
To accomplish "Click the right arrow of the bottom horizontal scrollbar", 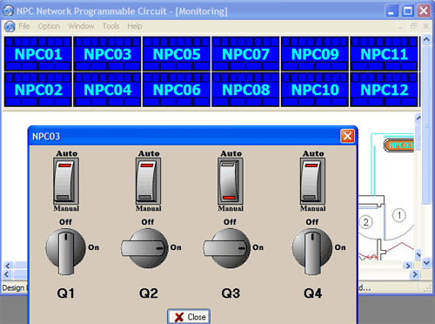I will [415, 274].
